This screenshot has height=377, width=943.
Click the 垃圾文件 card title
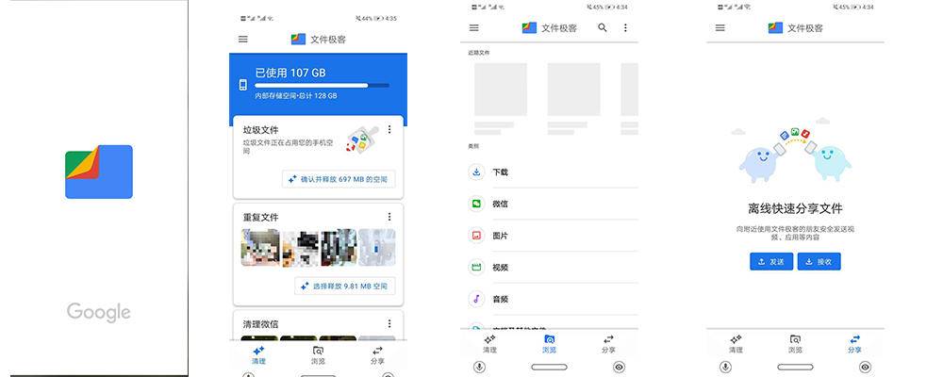point(260,130)
